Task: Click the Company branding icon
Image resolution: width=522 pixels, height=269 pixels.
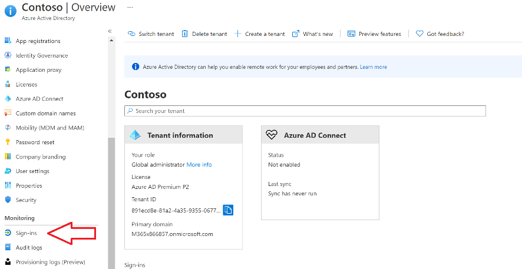Action: pos(8,157)
